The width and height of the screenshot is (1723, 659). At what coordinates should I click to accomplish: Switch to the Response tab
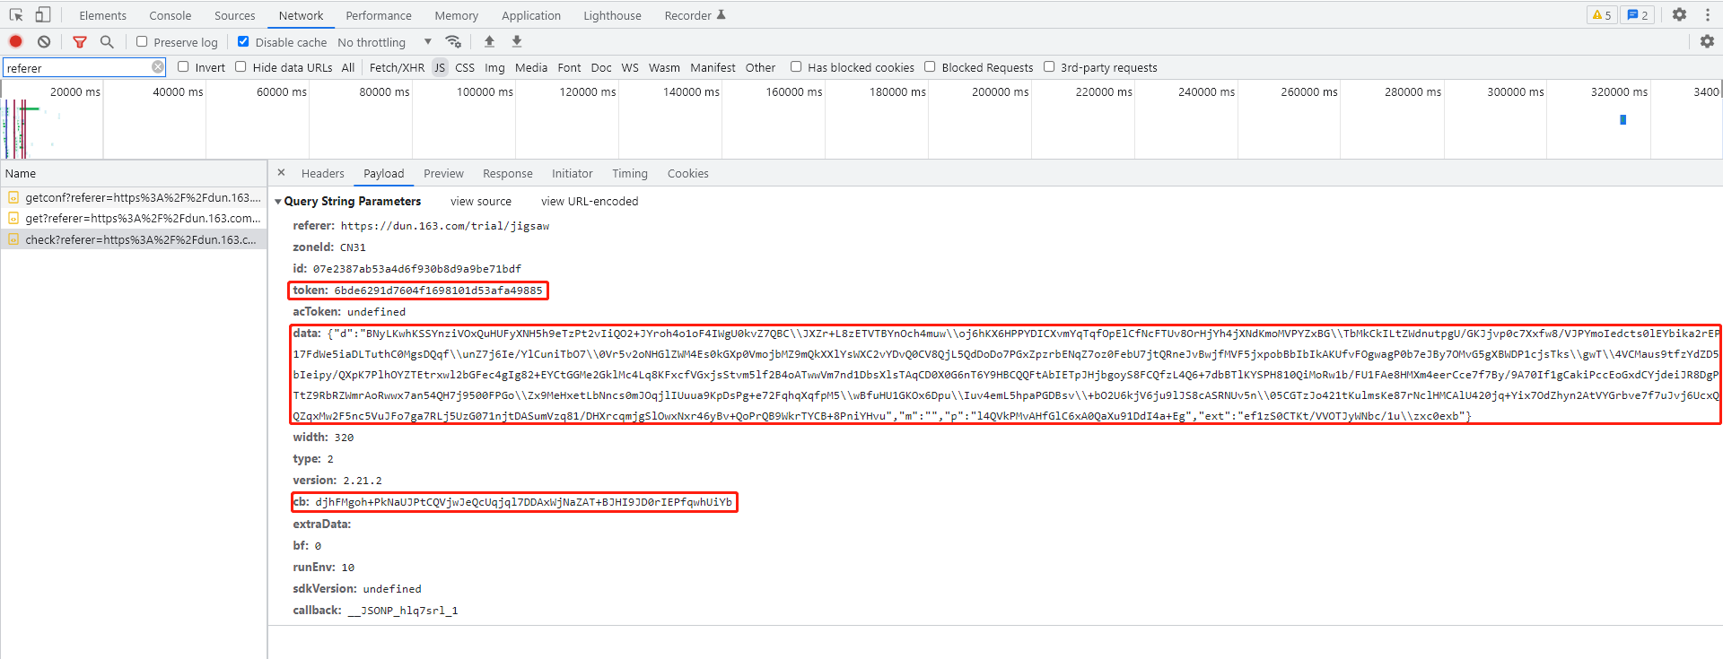(x=507, y=174)
